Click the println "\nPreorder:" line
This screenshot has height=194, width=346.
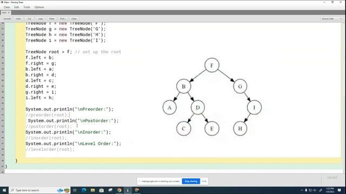70,109
